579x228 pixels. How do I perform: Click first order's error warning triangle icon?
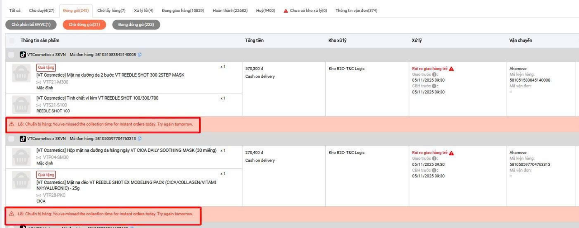(12, 124)
